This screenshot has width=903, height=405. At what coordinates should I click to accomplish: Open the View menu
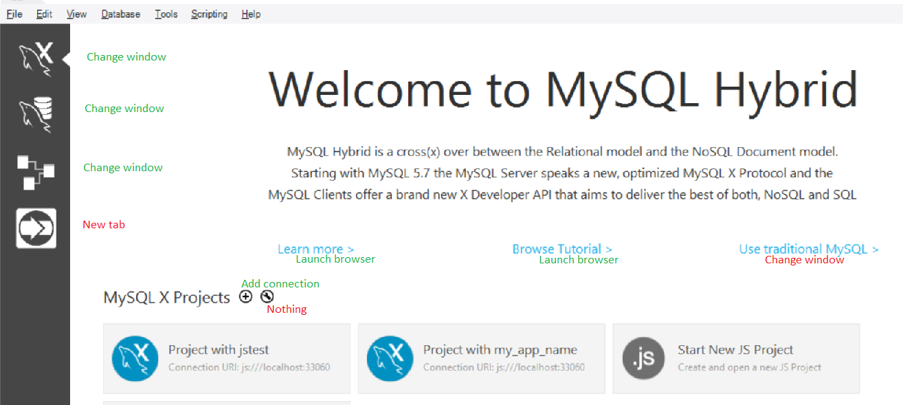pos(77,14)
